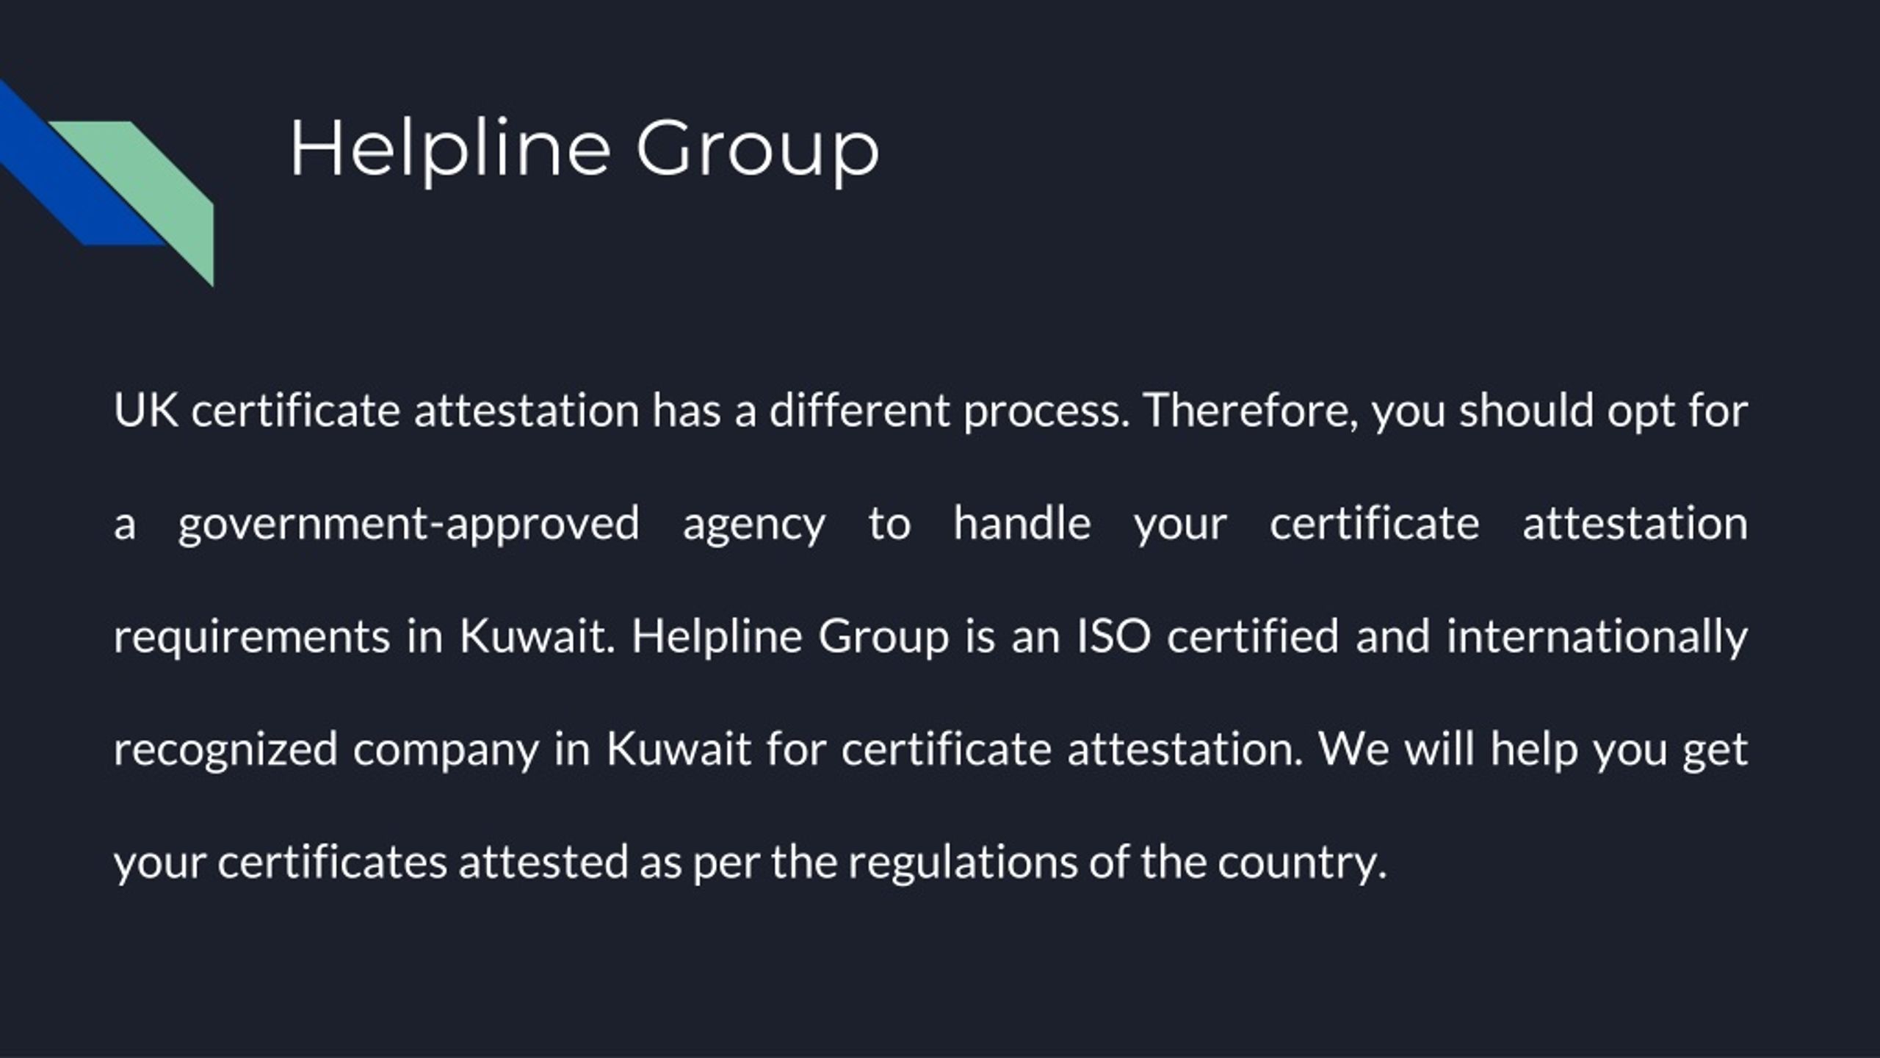Click 'UK' at the paragraph start
Screen dimensions: 1880x1058
coord(146,410)
